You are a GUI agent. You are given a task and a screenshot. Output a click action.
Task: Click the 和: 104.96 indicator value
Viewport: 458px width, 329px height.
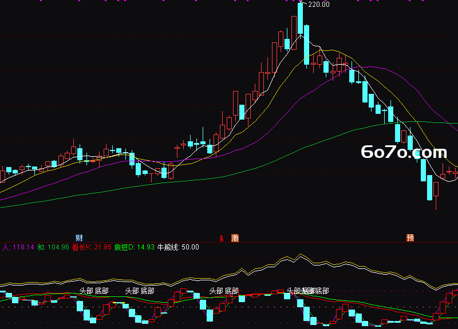[53, 247]
